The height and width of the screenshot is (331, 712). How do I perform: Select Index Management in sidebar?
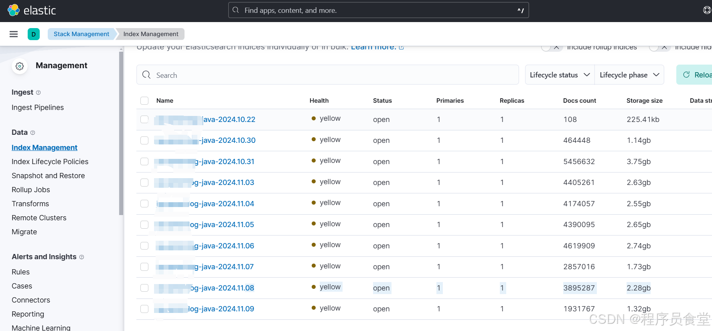(x=45, y=148)
